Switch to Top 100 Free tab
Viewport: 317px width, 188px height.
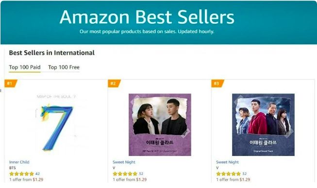pos(64,67)
